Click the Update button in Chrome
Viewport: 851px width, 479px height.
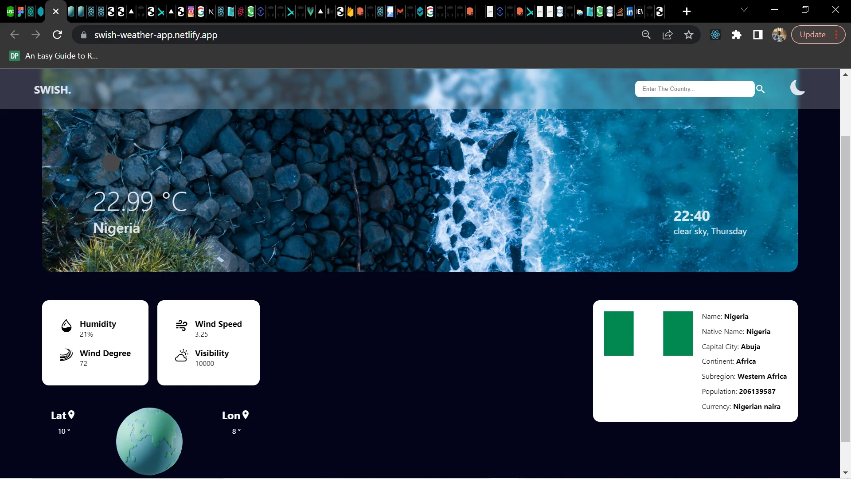click(x=812, y=35)
